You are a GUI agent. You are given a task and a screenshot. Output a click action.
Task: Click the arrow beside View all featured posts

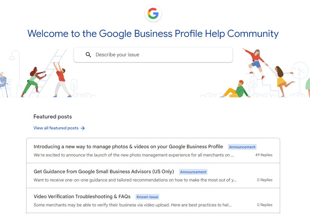point(83,128)
